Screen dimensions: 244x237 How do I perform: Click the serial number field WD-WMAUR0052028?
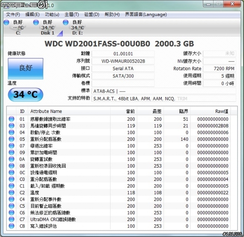pos(123,61)
